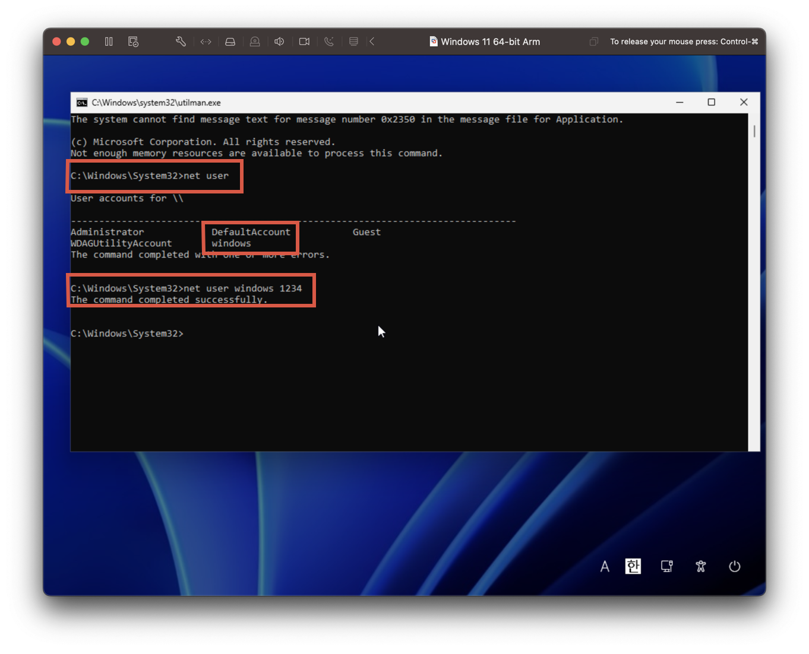Viewport: 809px width, 654px height.
Task: Click the 'DefaultAccount' account name
Action: pos(251,232)
